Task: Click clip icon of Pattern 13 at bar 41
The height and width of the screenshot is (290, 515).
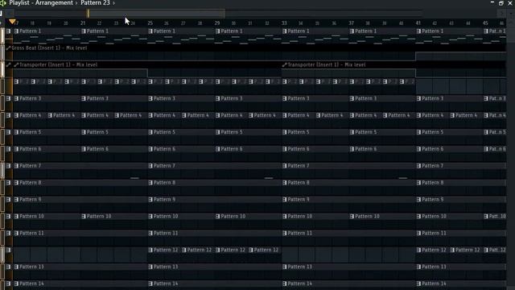Action: (x=418, y=267)
